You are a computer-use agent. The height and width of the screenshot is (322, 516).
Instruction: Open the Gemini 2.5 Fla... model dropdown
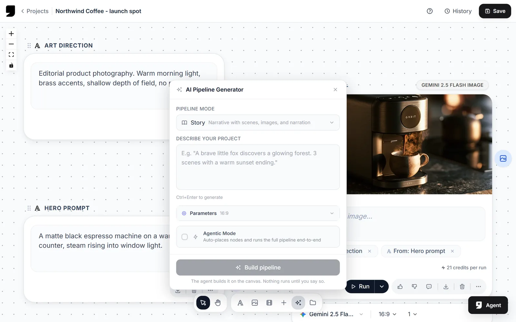[x=332, y=314]
